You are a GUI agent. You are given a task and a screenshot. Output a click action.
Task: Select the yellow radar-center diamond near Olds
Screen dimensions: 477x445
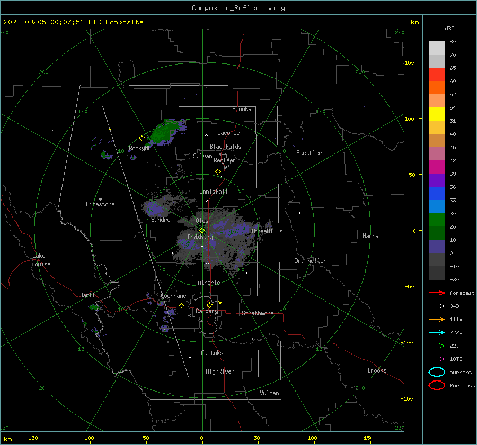coord(202,231)
